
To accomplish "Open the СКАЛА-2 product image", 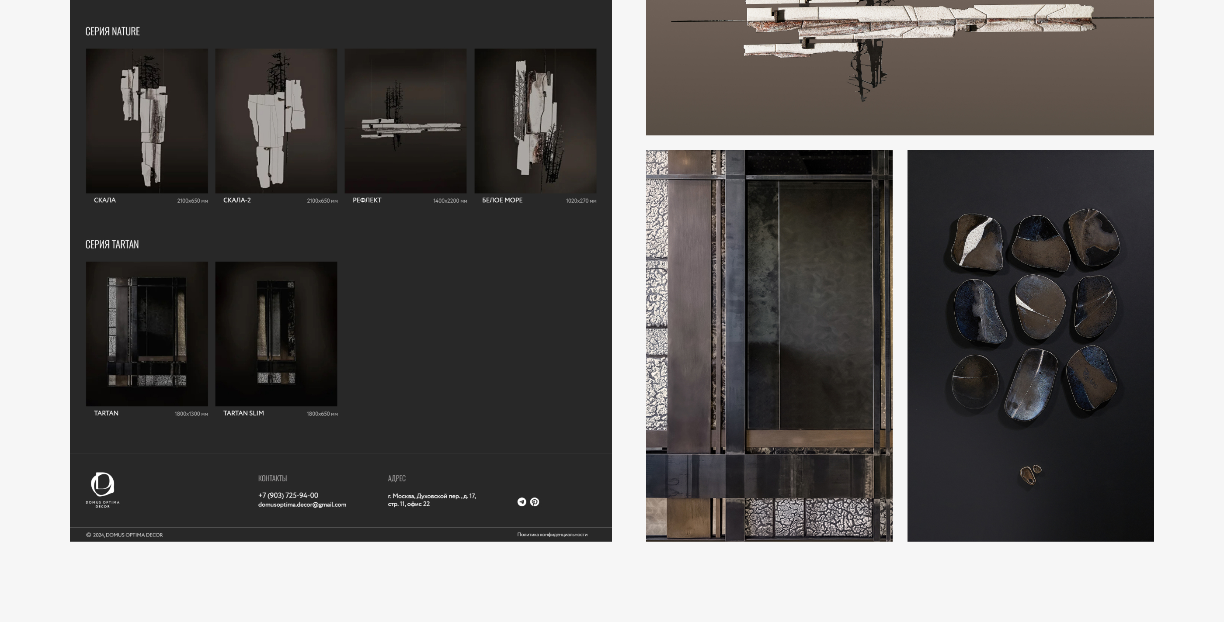I will point(276,121).
